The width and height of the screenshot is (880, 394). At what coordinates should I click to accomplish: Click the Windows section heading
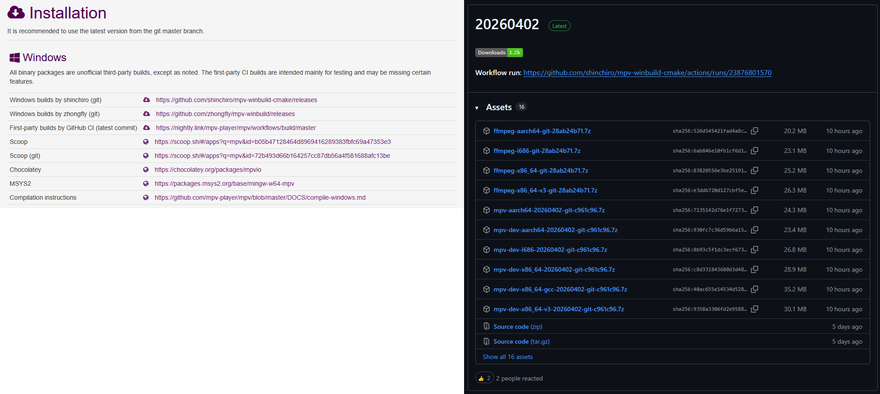coord(45,58)
